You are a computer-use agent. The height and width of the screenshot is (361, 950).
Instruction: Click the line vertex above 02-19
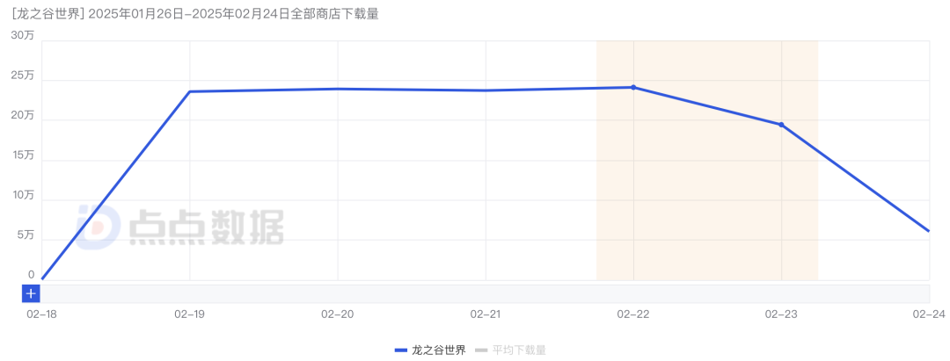coord(190,91)
